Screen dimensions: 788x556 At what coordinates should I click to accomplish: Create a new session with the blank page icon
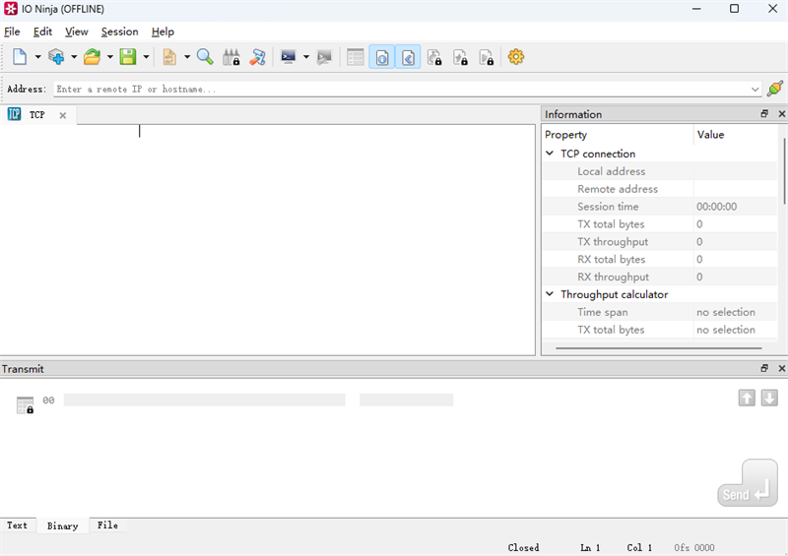(x=20, y=57)
